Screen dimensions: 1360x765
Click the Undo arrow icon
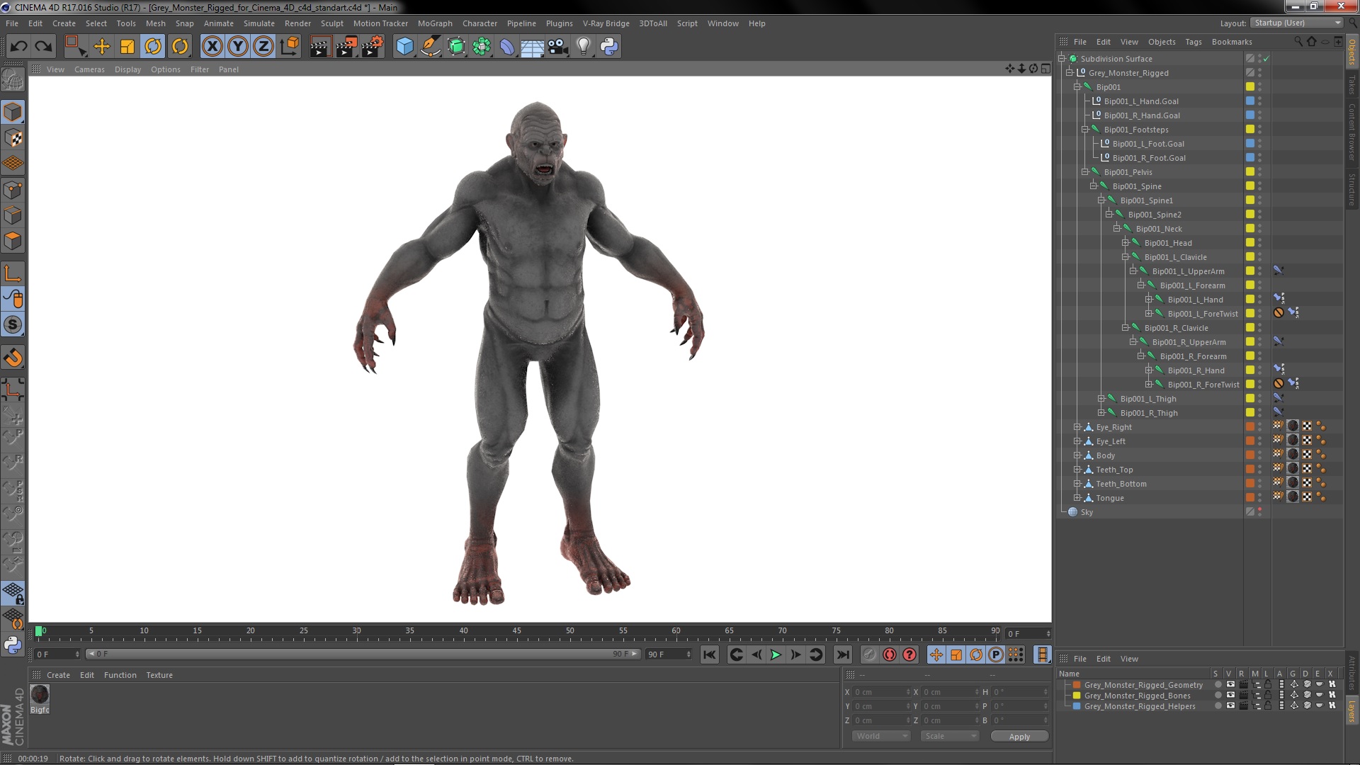click(18, 47)
